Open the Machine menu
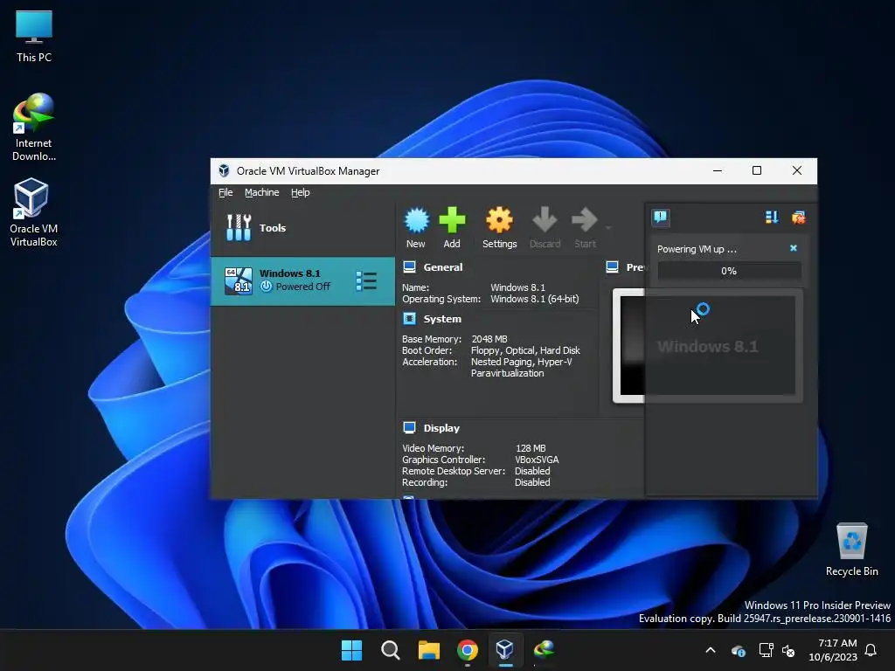This screenshot has height=671, width=895. tap(262, 192)
